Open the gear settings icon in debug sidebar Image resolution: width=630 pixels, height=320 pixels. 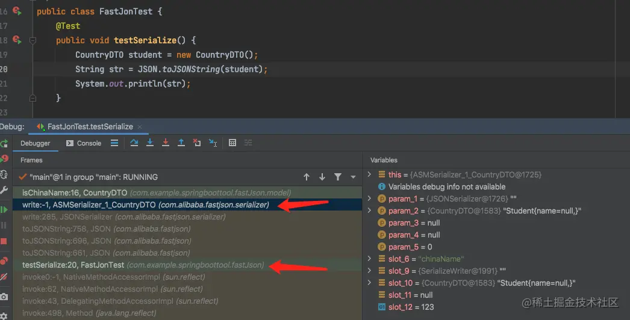[4, 316]
